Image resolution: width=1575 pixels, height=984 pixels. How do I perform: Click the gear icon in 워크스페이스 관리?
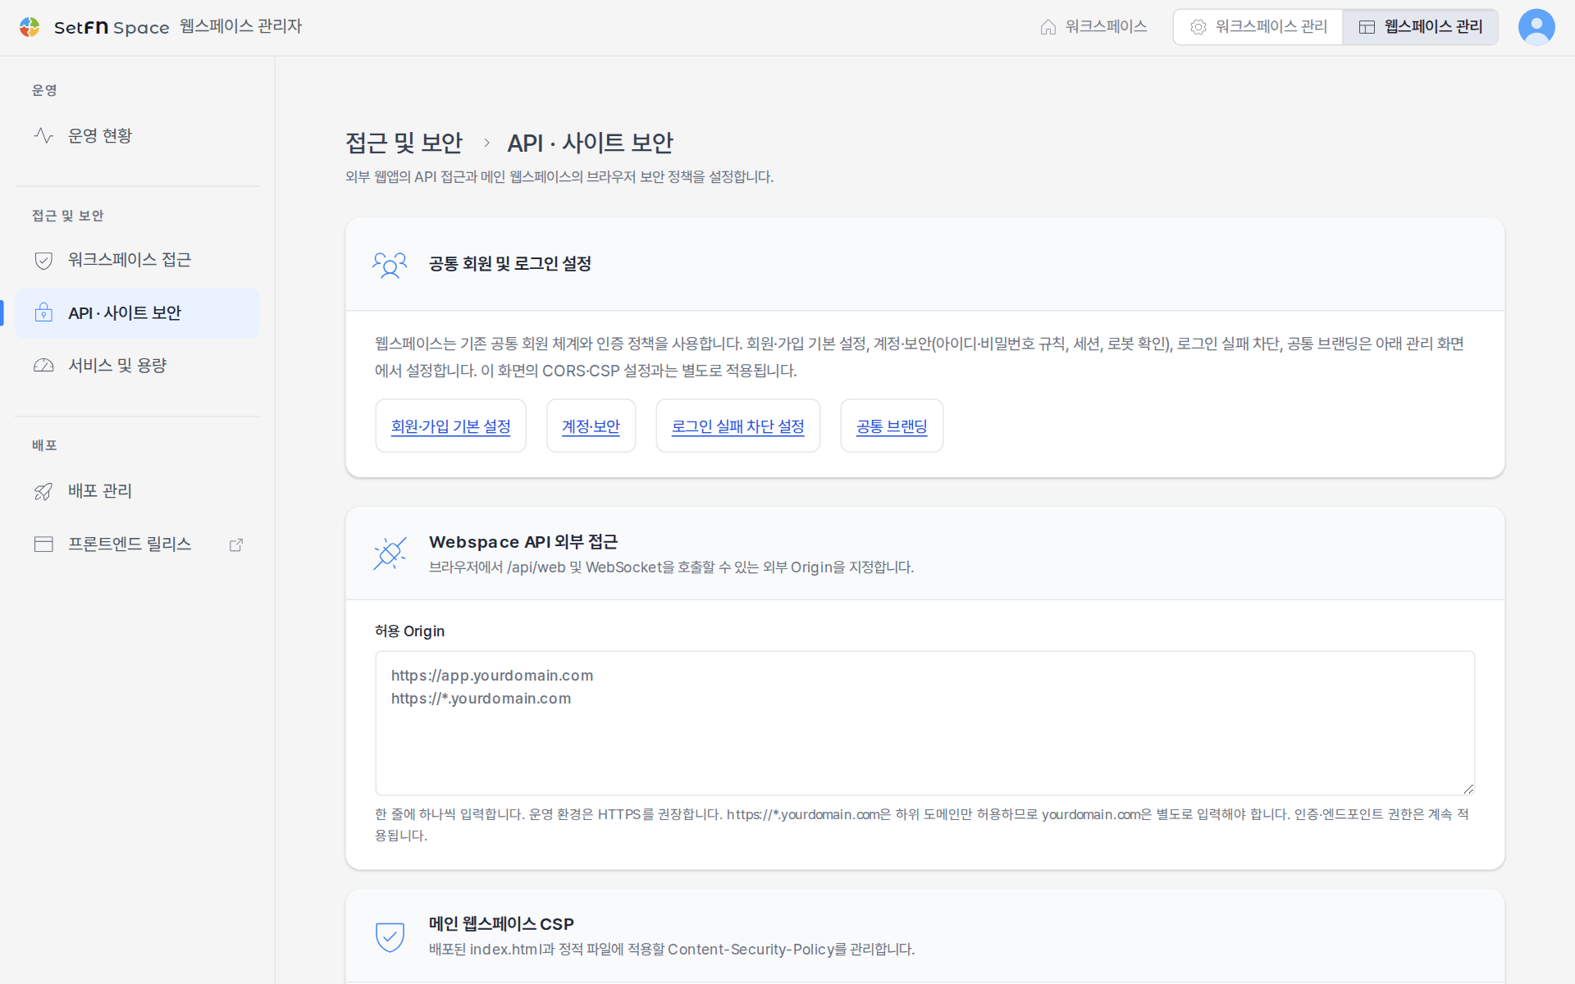point(1198,27)
